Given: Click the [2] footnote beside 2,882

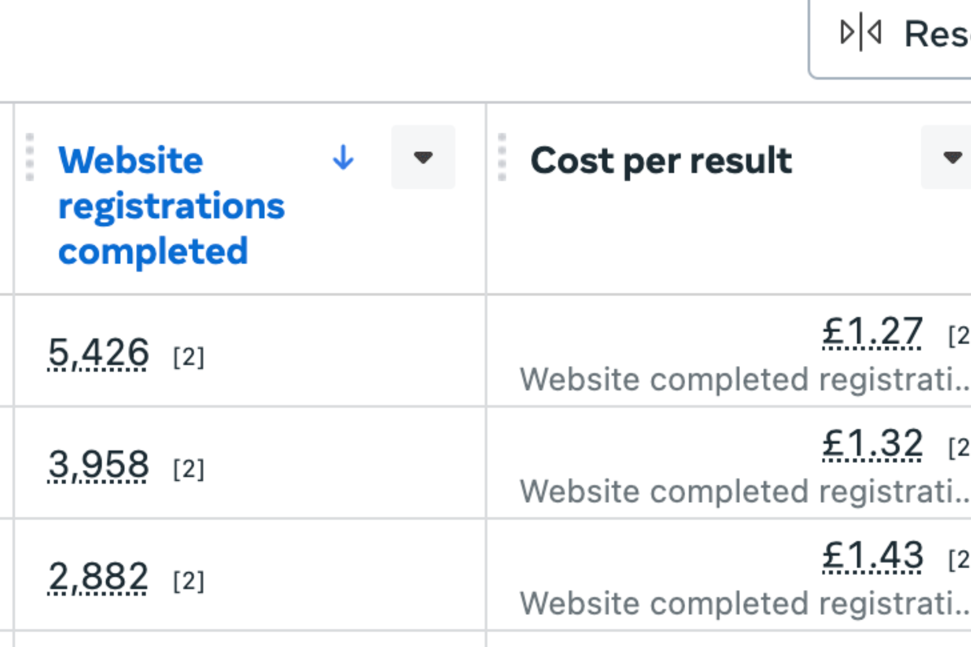Looking at the screenshot, I should (189, 581).
